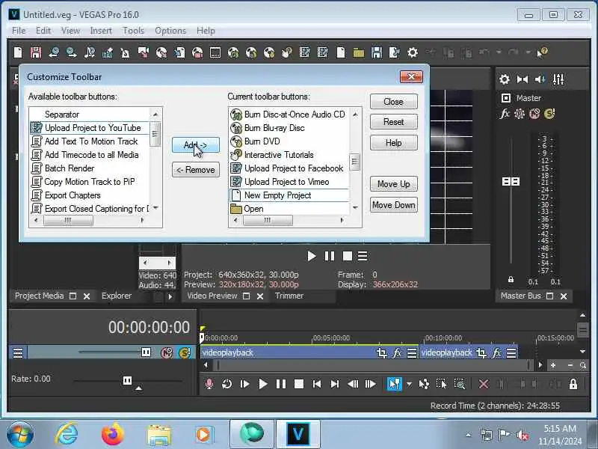
Task: Open the Insert menu
Action: pos(101,31)
